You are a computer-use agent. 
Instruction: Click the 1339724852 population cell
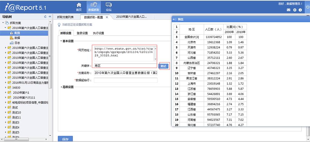click(x=214, y=37)
